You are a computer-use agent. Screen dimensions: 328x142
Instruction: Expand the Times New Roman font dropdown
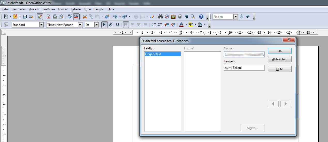(80, 25)
